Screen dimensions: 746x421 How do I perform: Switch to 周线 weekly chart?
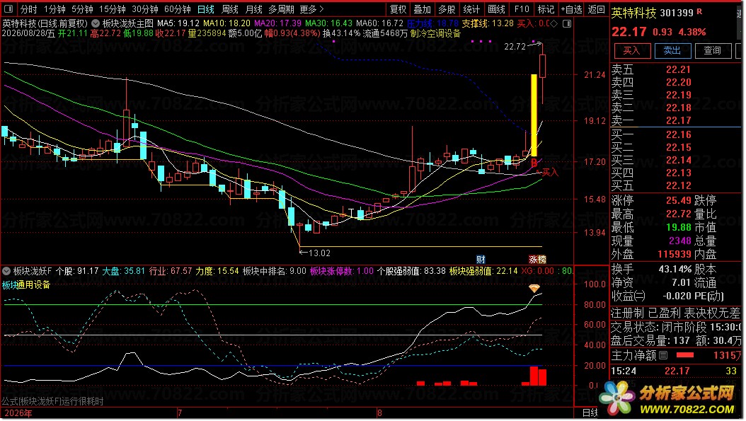(x=230, y=9)
